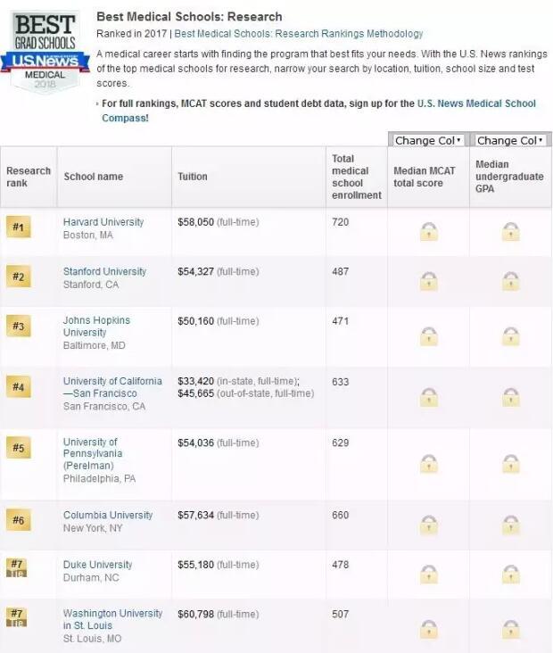Click Best Medical Schools: Research heading
Screen dimensions: 553x653
pyautogui.click(x=189, y=17)
